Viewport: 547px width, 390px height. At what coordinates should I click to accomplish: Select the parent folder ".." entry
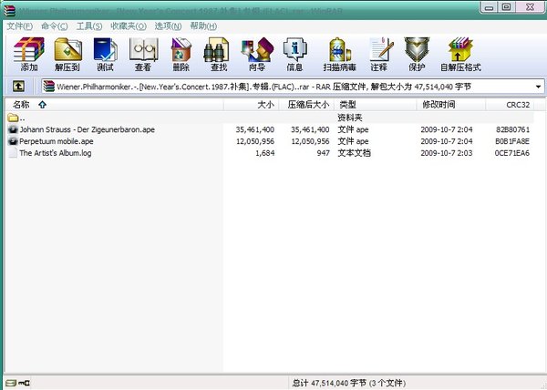click(x=16, y=118)
